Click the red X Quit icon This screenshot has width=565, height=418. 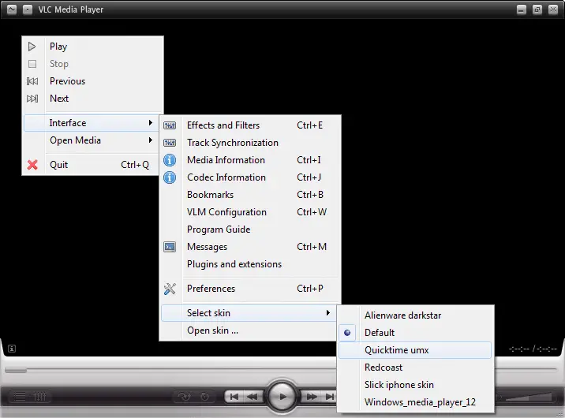click(32, 165)
